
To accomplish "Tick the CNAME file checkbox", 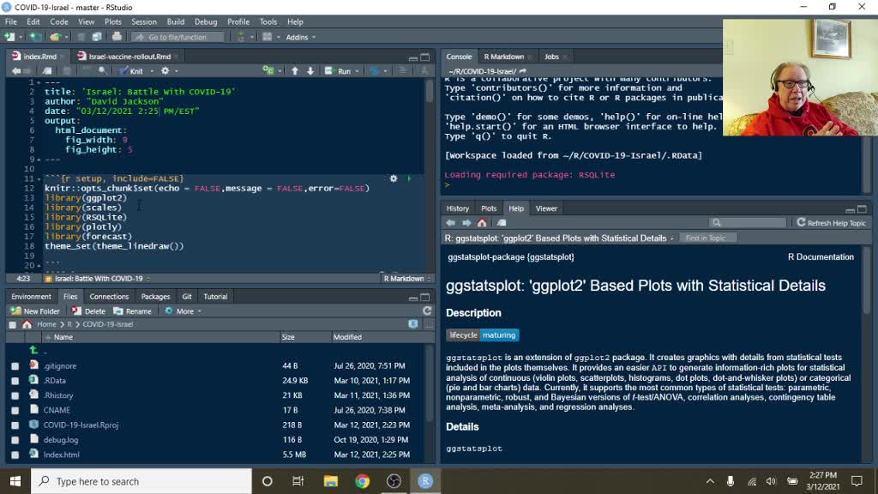I will pos(15,411).
